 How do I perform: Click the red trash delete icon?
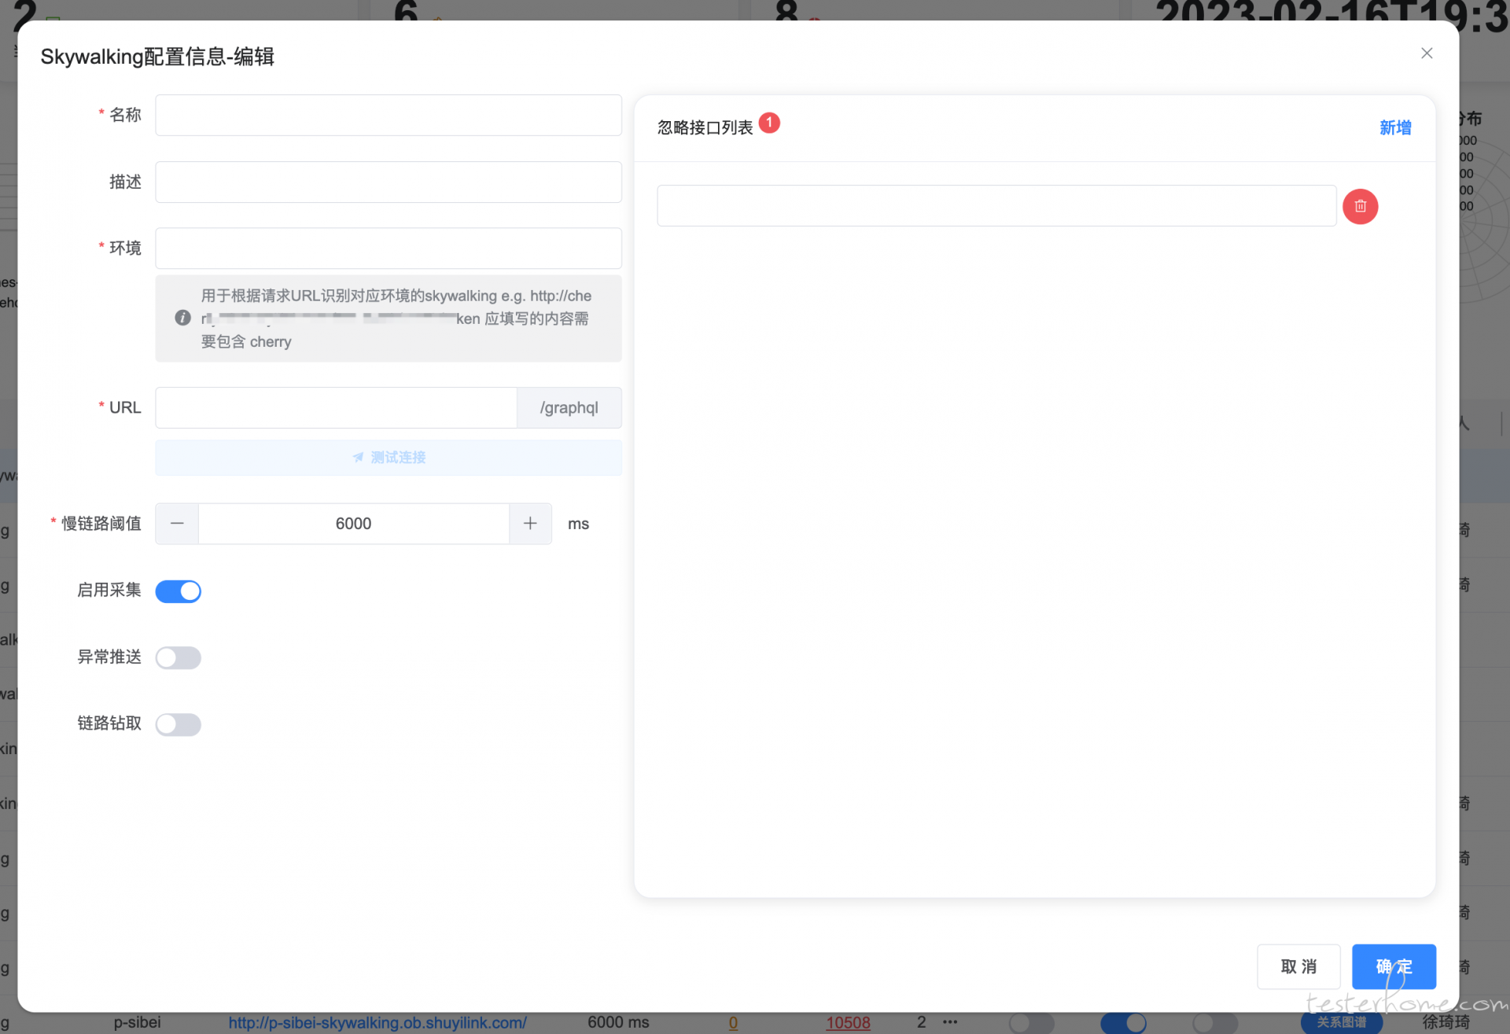[x=1360, y=207]
